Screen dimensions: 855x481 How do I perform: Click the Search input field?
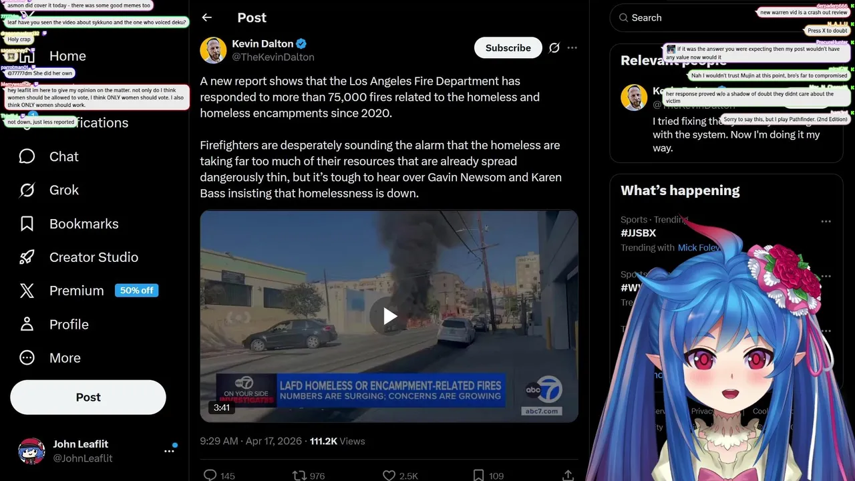point(726,18)
